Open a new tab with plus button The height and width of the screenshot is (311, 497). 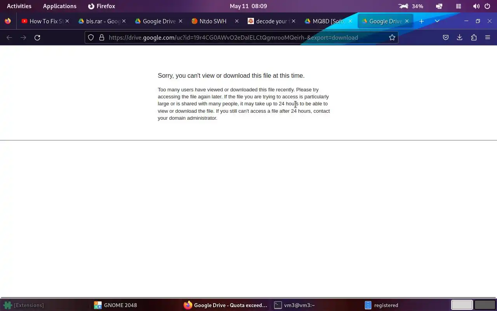422,21
